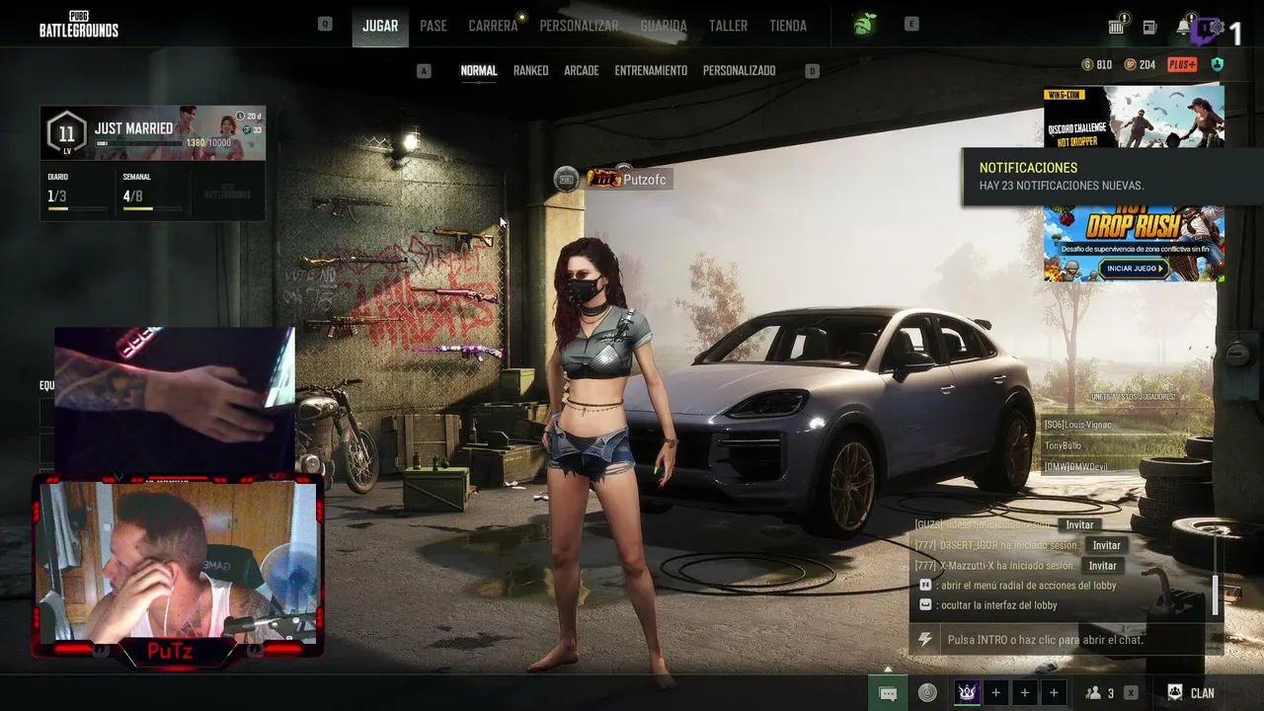1264x711 pixels.
Task: Click the green seedling event icon
Action: click(865, 25)
